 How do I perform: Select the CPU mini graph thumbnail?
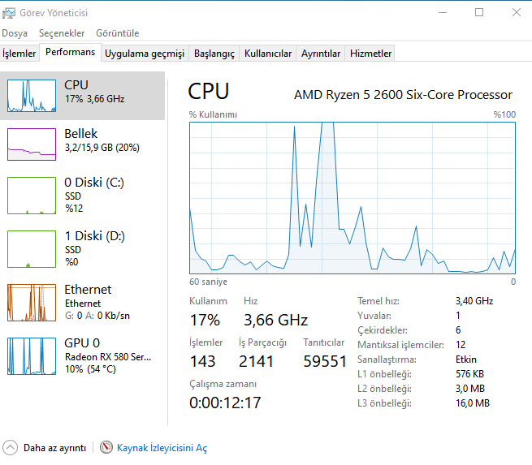(x=32, y=96)
